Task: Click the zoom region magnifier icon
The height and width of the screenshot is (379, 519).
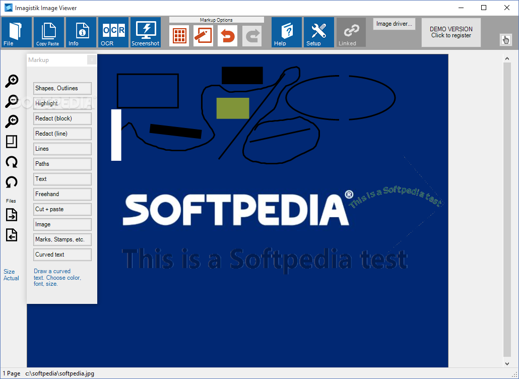Action: (12, 121)
